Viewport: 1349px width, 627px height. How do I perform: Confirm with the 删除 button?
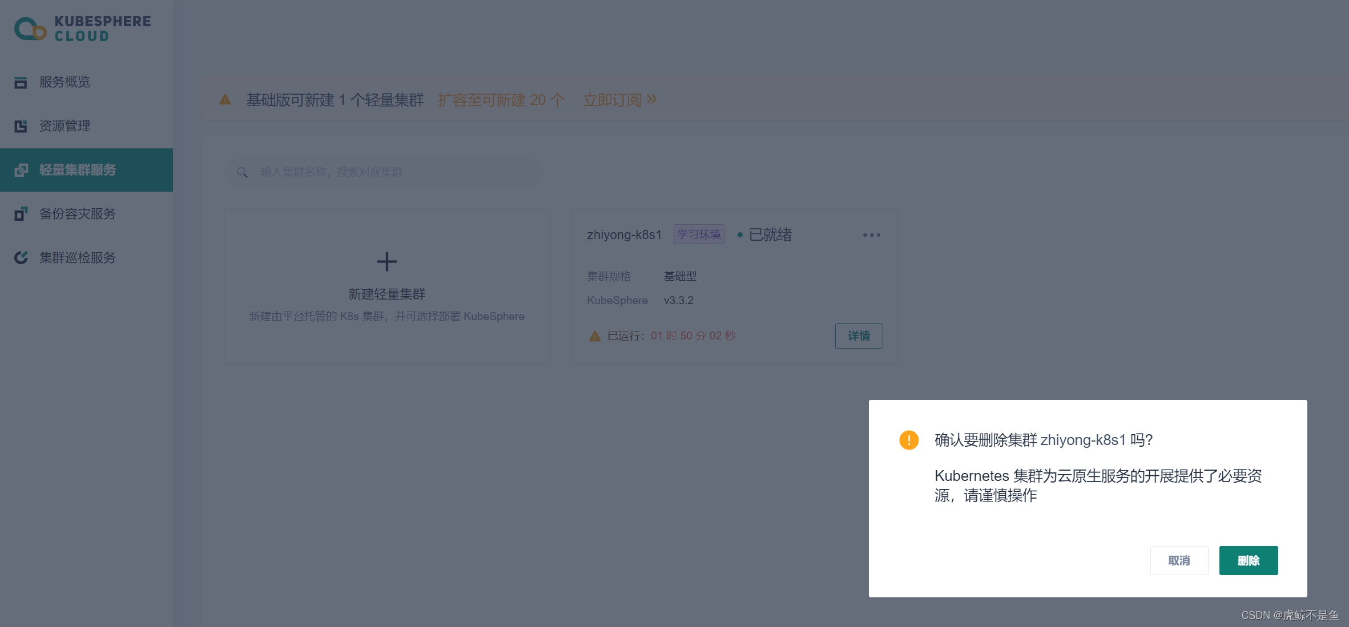coord(1249,561)
